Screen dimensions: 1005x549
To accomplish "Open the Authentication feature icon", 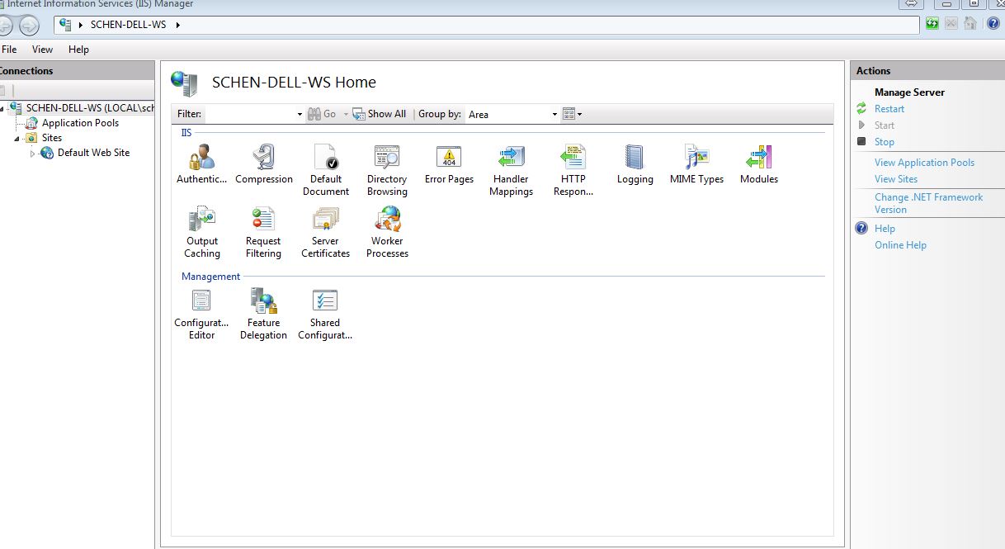I will 201,160.
